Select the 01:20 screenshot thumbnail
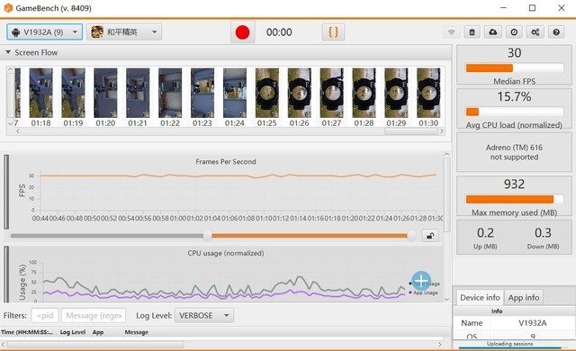576x351 pixels. tap(105, 93)
